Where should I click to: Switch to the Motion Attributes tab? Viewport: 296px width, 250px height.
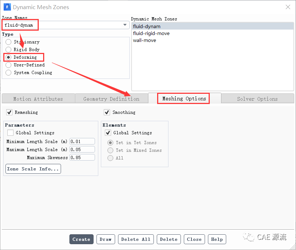click(38, 99)
